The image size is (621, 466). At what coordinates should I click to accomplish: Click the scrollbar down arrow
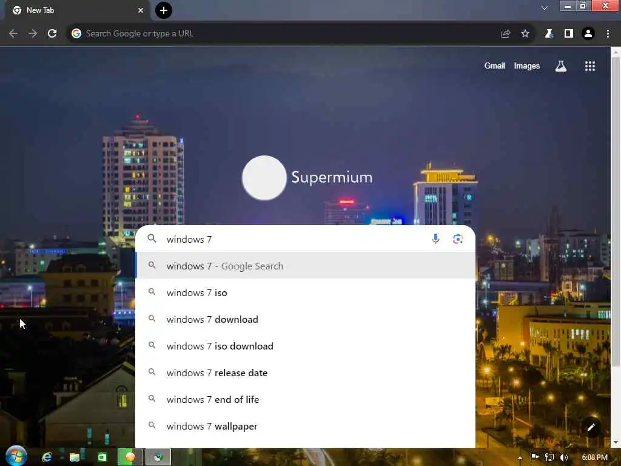point(616,442)
